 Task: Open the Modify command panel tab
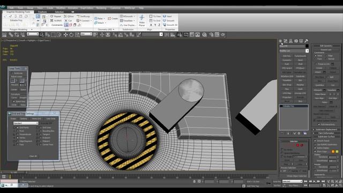coord(286,41)
